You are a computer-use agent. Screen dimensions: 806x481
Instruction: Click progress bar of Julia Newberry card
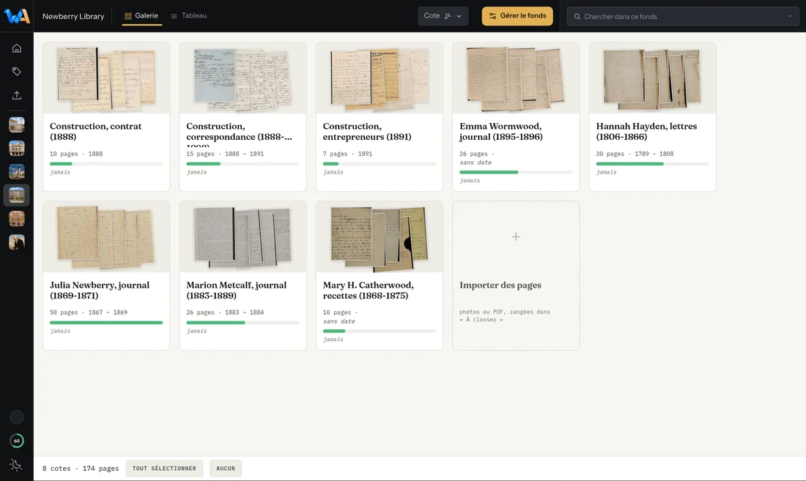(106, 322)
